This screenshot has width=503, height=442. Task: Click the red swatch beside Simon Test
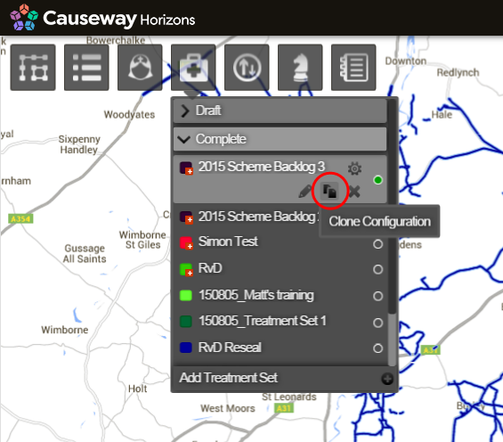pos(186,242)
